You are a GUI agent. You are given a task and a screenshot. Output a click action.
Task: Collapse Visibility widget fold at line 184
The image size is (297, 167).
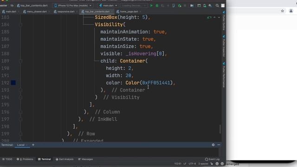20,25
